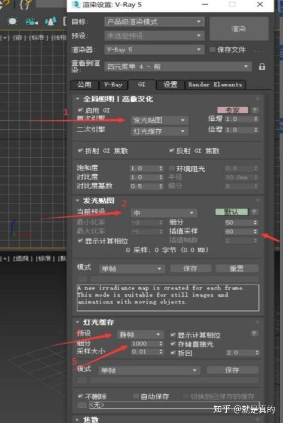
Task: Switch to the Render Elements tab
Action: coord(215,85)
